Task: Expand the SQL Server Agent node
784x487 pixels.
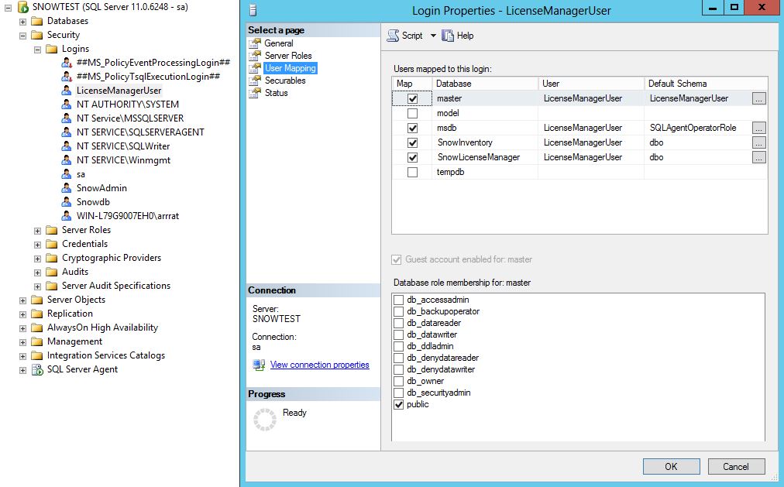Action: (x=22, y=370)
